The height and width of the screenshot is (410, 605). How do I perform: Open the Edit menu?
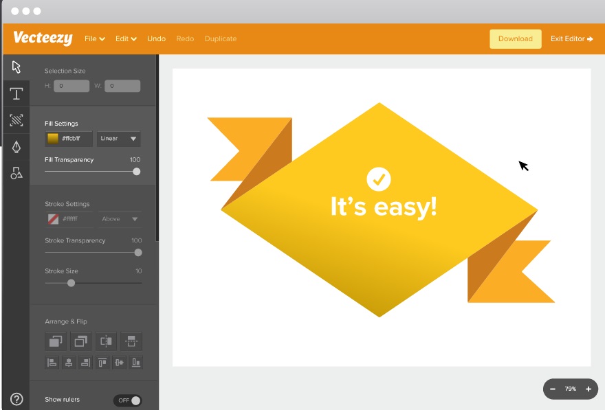click(125, 38)
